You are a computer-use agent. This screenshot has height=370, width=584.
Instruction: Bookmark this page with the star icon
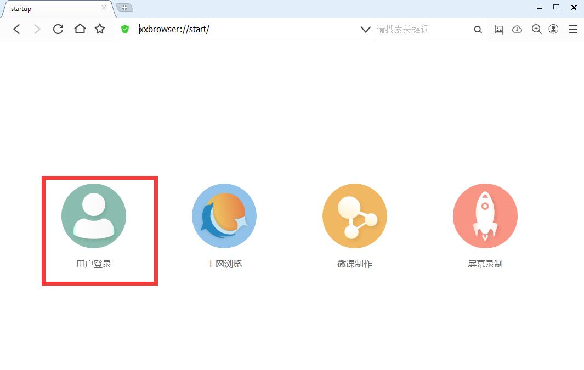(100, 29)
